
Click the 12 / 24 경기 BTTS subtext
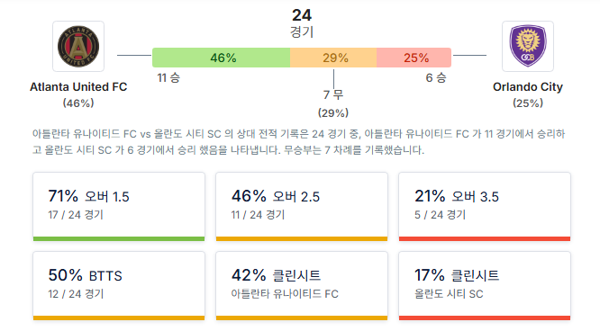point(76,294)
